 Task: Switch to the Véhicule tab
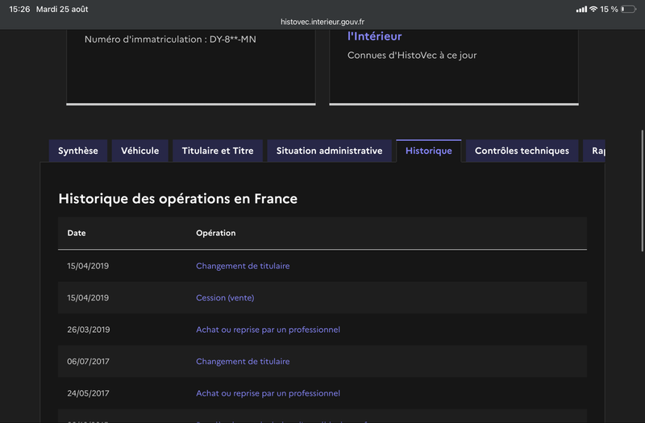139,151
